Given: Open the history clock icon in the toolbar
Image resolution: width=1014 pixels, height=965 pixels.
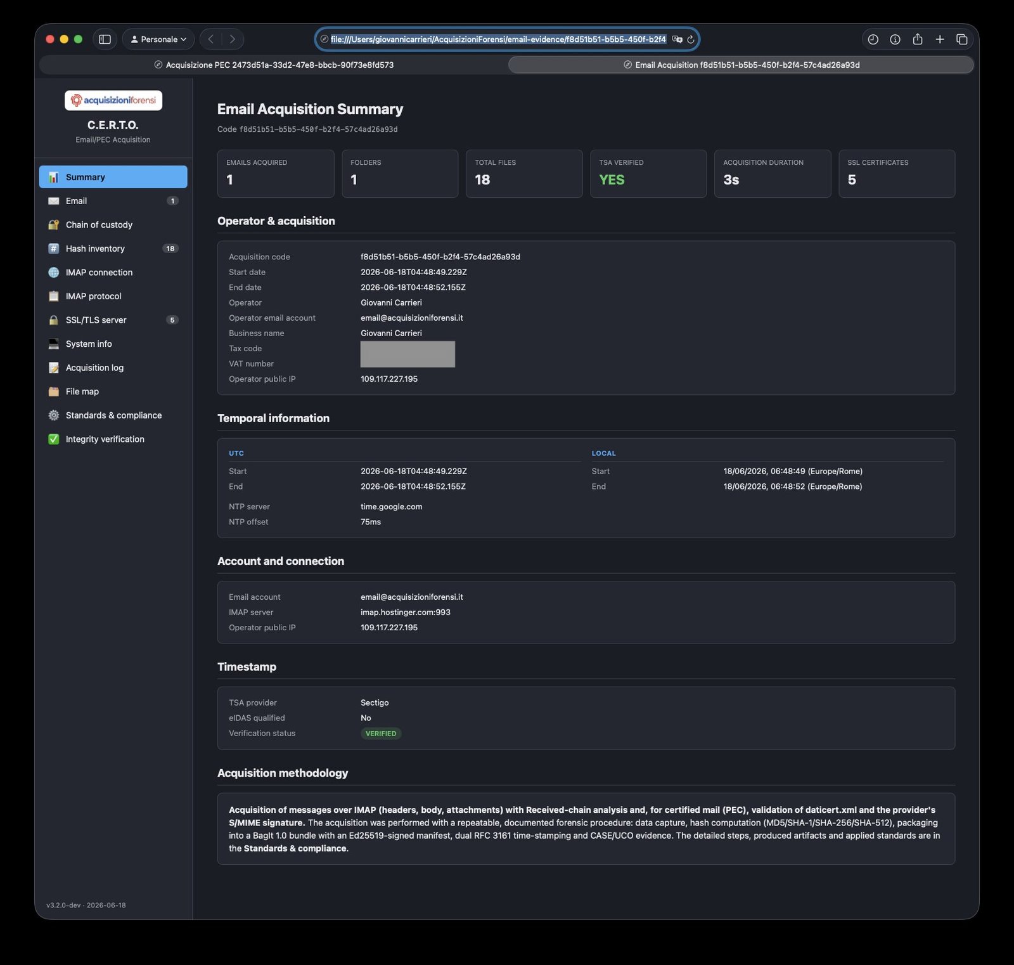Looking at the screenshot, I should (873, 39).
